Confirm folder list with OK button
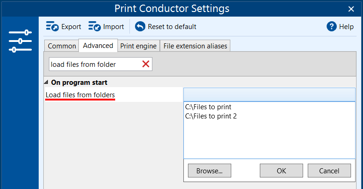This screenshot has width=363, height=189. pos(281,171)
